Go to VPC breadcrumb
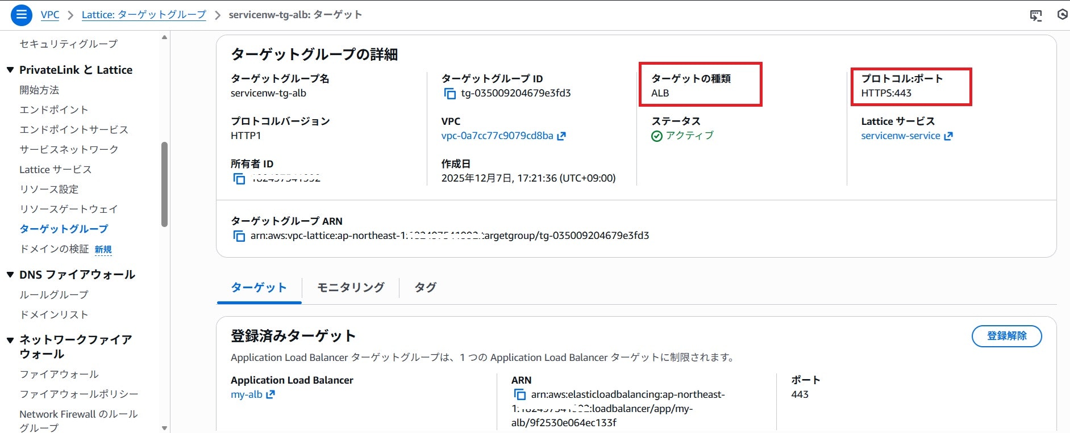Image resolution: width=1070 pixels, height=433 pixels. pos(50,15)
